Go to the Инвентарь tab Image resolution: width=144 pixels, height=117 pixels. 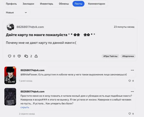(x=46, y=4)
